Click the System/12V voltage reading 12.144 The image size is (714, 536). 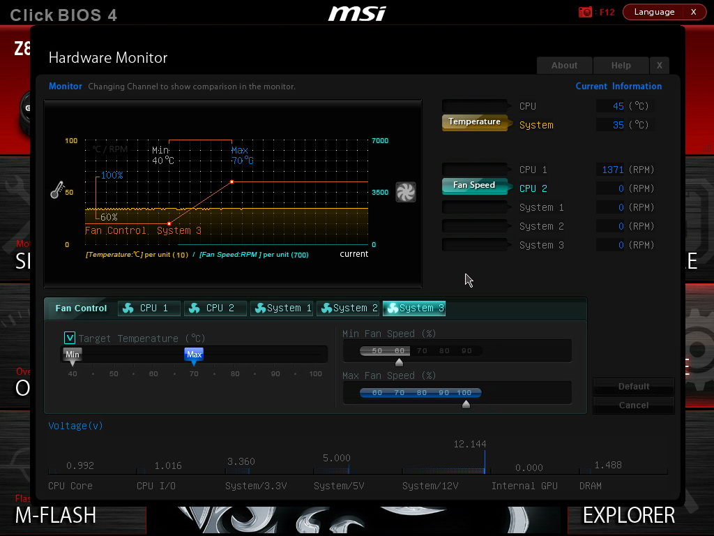[x=469, y=444]
